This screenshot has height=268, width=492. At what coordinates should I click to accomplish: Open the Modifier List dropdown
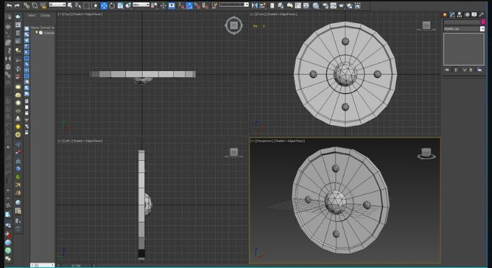(x=463, y=29)
